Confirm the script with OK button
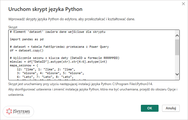This screenshot has height=120, width=188. 149,108
